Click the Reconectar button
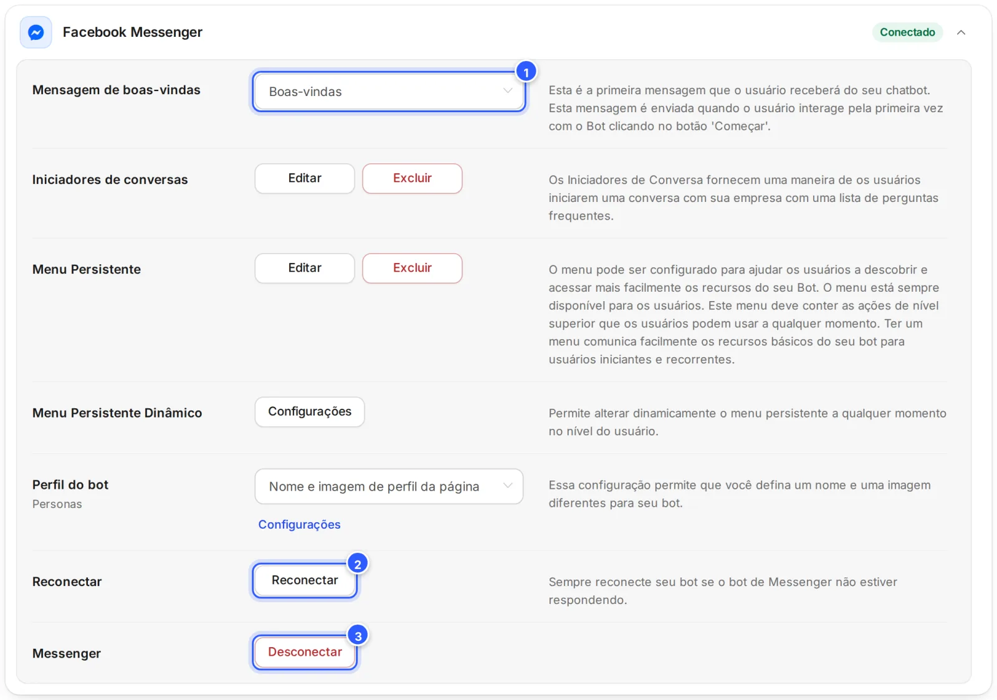 (x=305, y=580)
